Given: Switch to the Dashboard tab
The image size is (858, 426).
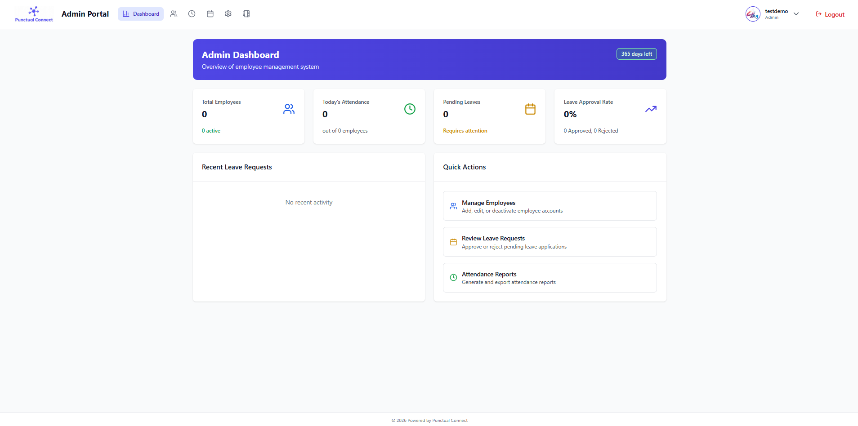Looking at the screenshot, I should tap(140, 14).
